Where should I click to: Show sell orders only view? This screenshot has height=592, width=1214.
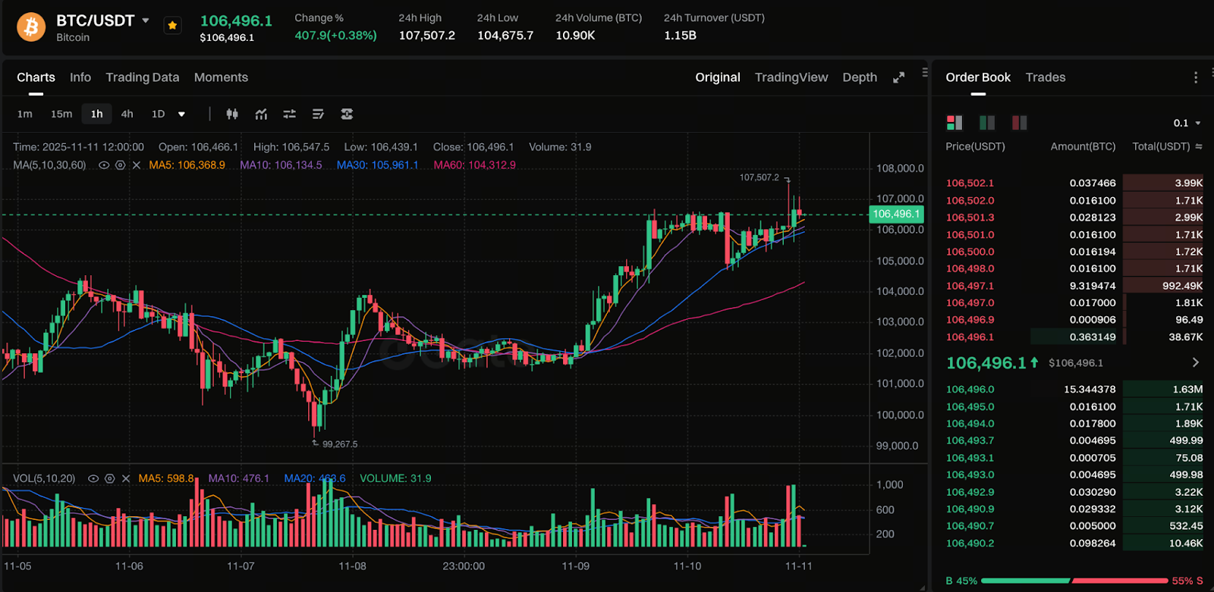click(1019, 122)
